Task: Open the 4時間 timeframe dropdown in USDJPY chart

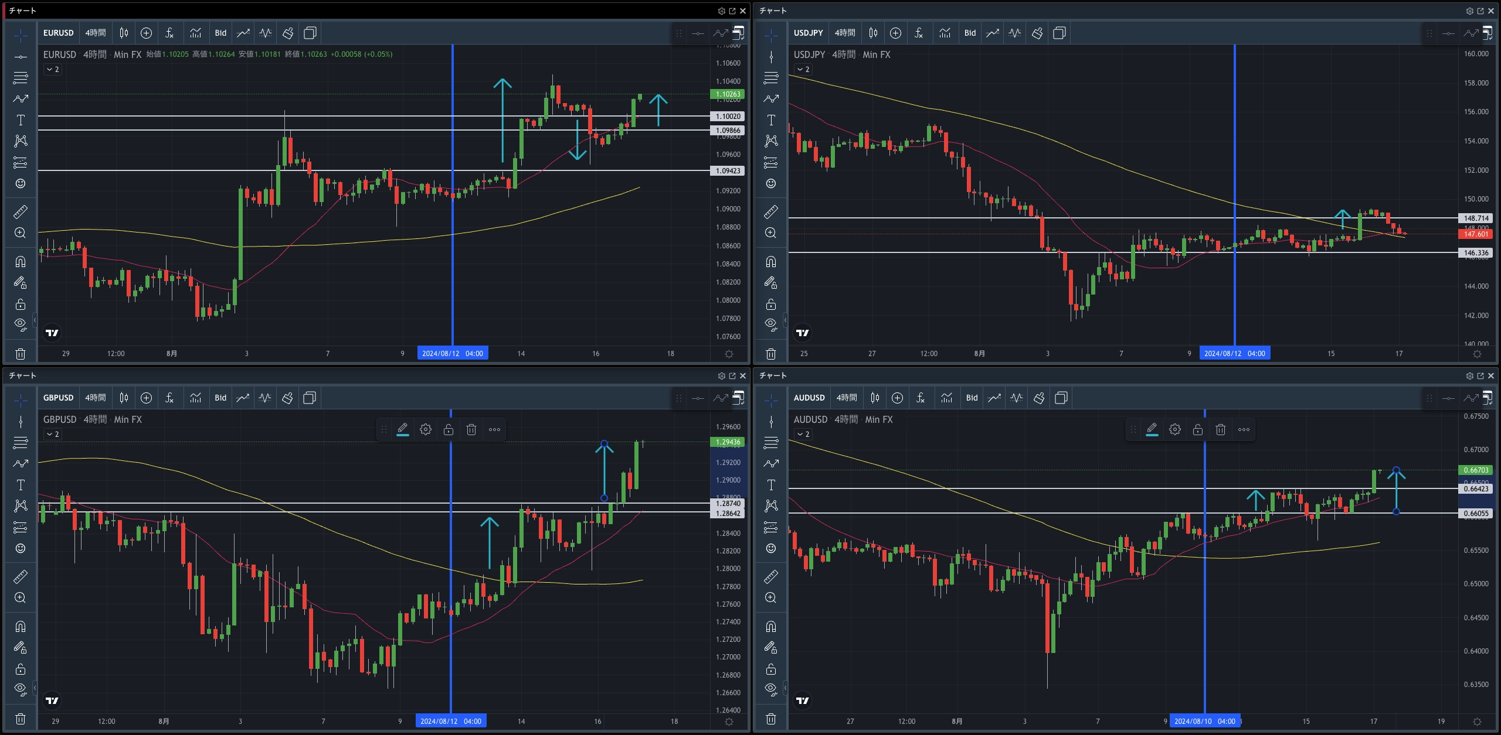Action: (x=845, y=33)
